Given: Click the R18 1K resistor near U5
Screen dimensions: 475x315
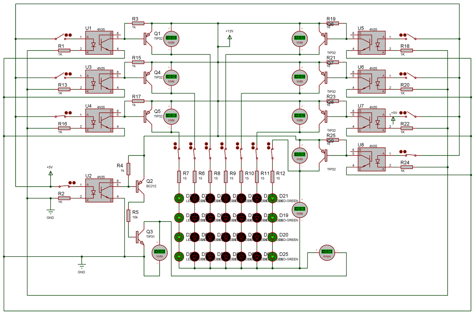Looking at the screenshot, I should (x=407, y=51).
